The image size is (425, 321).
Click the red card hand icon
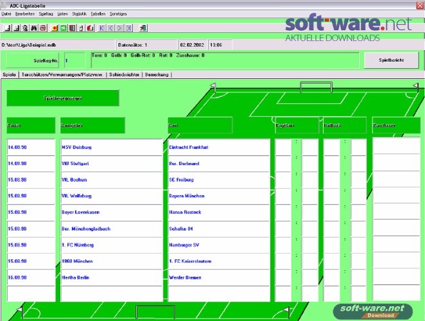coord(90,28)
